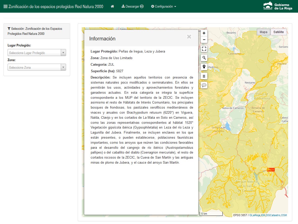Click Finca de Ribavellosa map label

click(262, 96)
